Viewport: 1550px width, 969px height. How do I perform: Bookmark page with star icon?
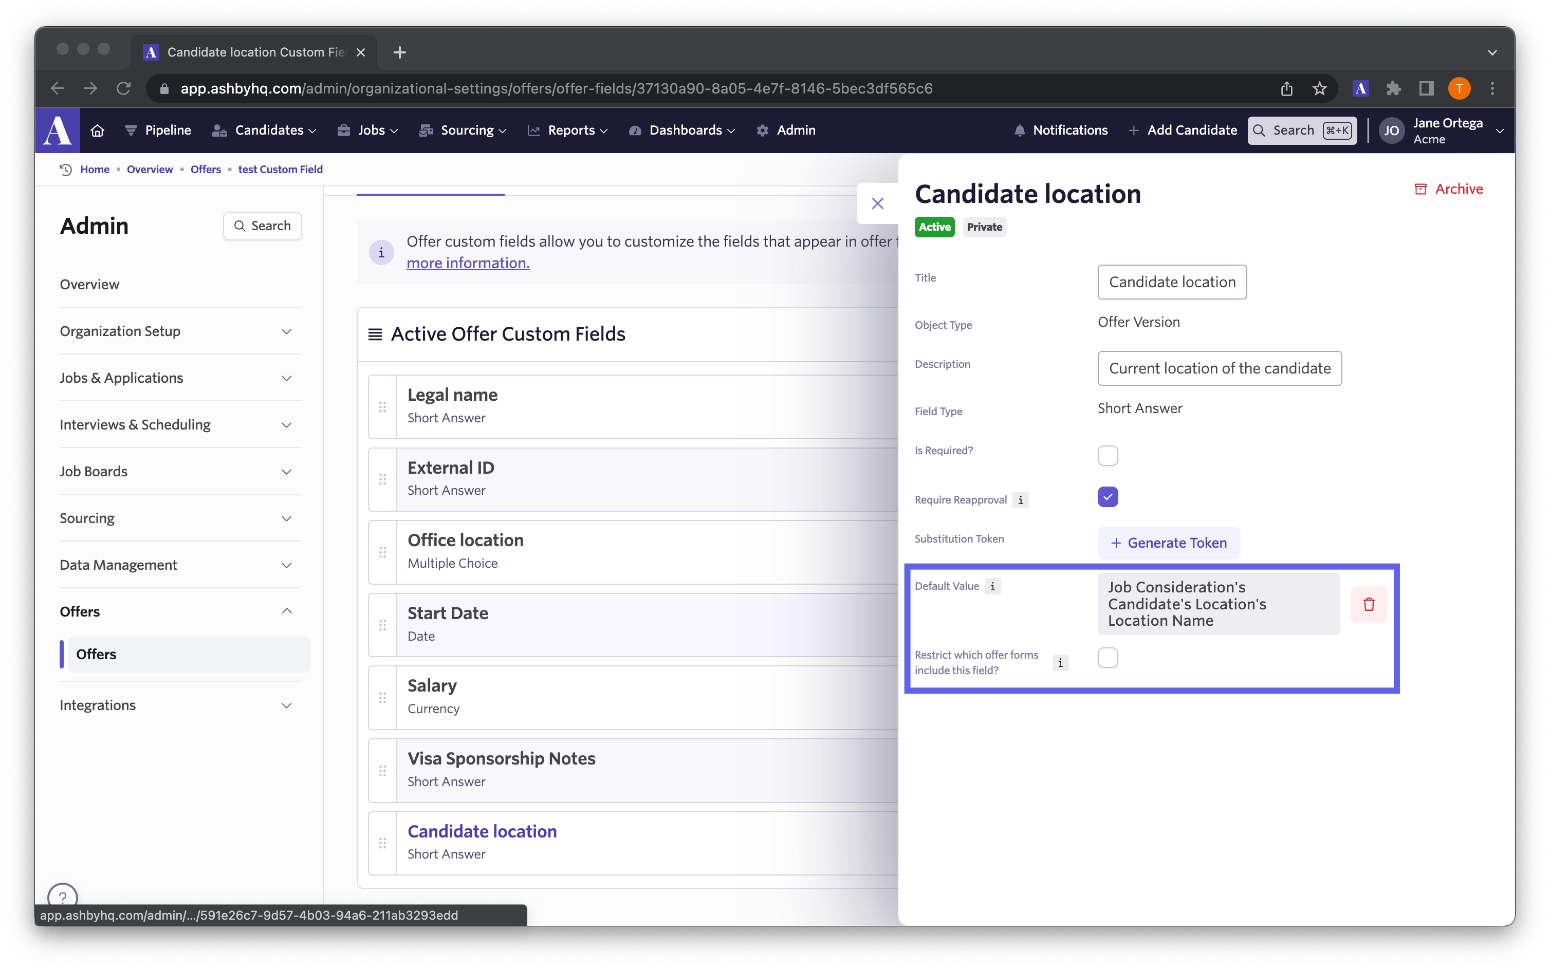pyautogui.click(x=1319, y=88)
